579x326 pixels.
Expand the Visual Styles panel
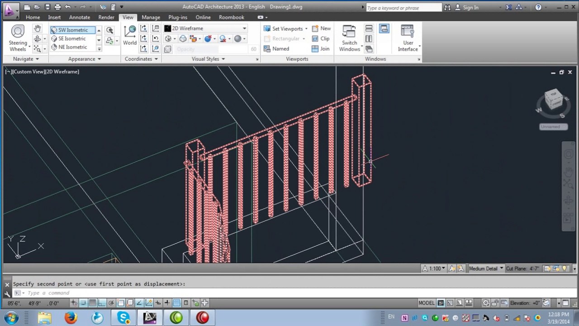[223, 59]
